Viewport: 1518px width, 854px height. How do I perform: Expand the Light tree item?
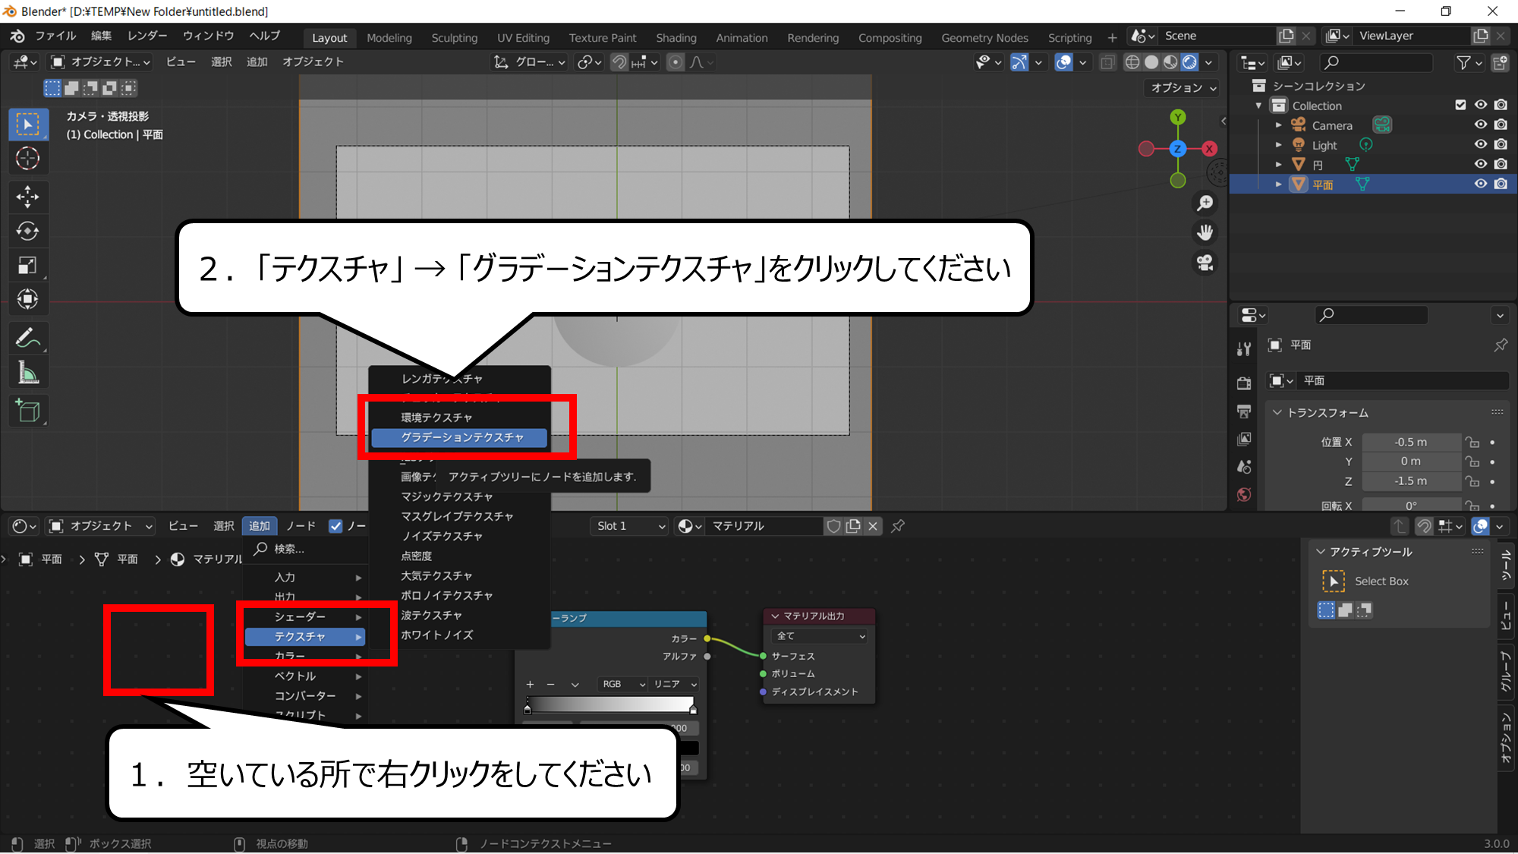pos(1279,145)
